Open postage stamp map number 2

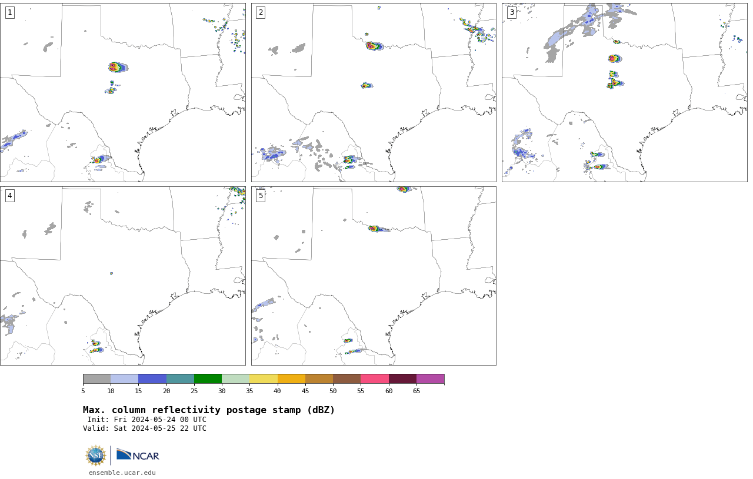374,92
